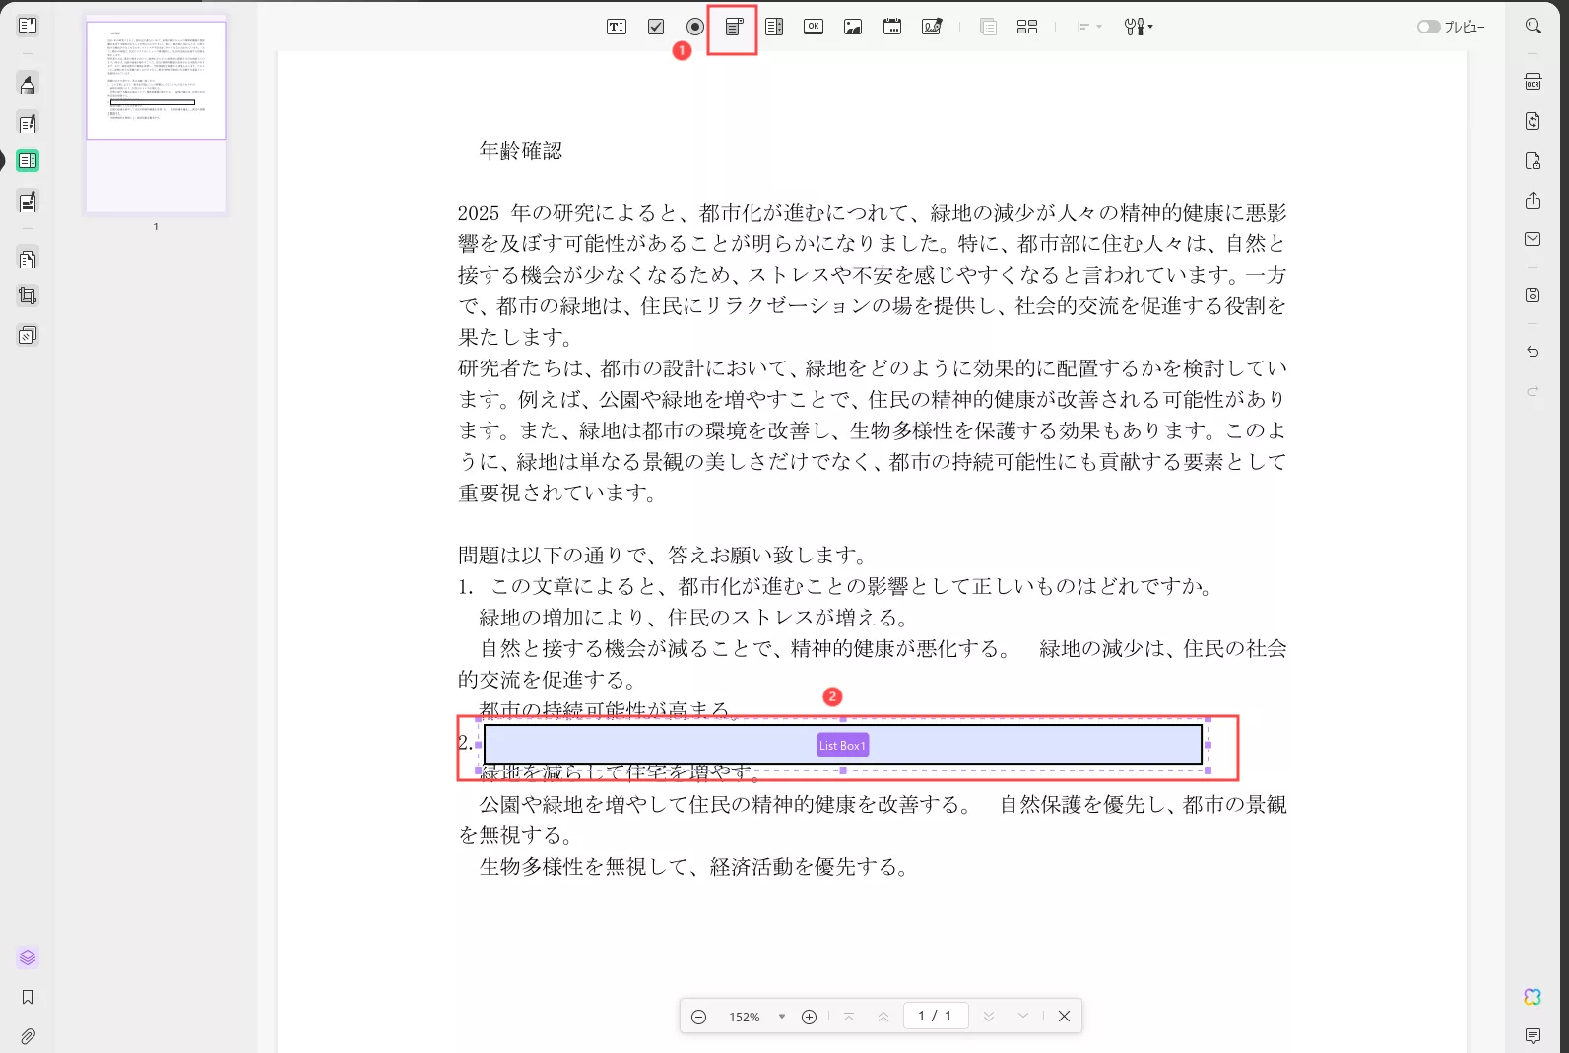
Task: Go to the previous page
Action: click(883, 1017)
